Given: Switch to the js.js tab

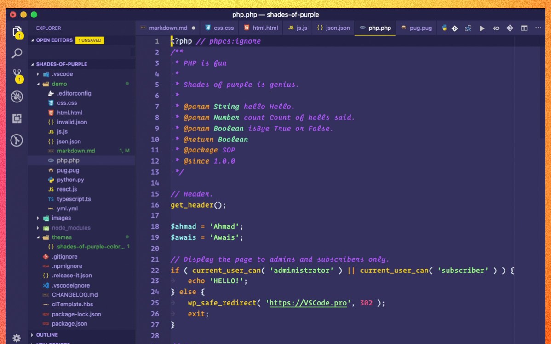Looking at the screenshot, I should [x=297, y=28].
